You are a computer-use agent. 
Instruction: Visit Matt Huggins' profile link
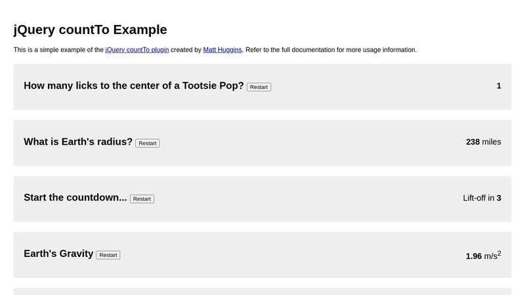222,50
